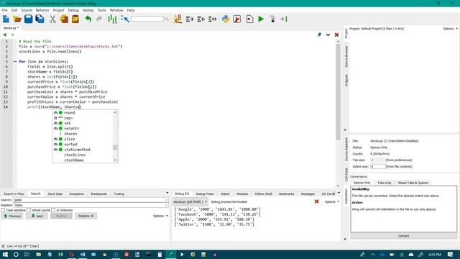Cut selection using the scissors icon
Image resolution: width=460 pixels, height=259 pixels.
click(x=52, y=19)
